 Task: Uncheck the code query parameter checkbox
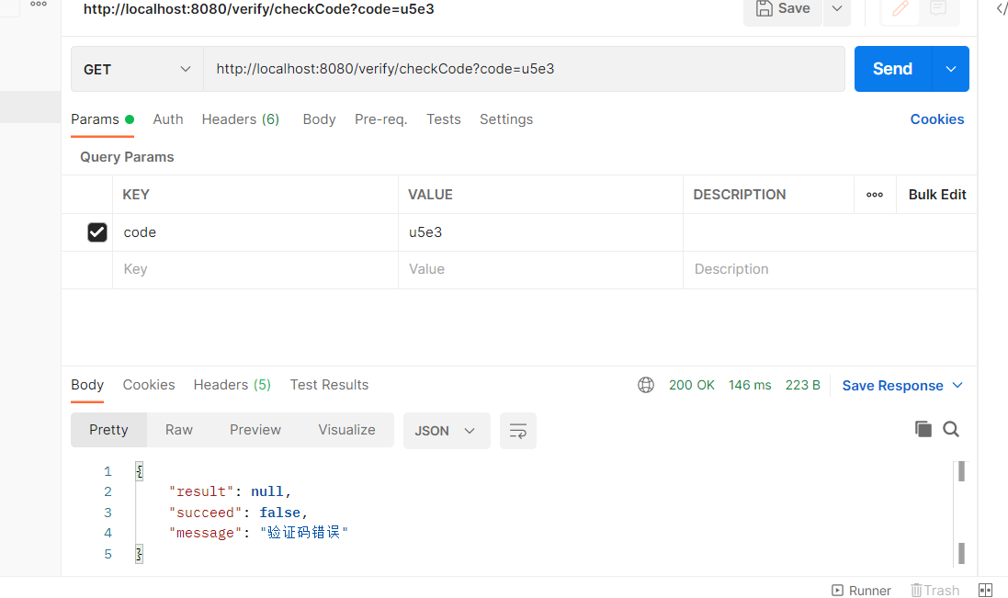coord(97,232)
